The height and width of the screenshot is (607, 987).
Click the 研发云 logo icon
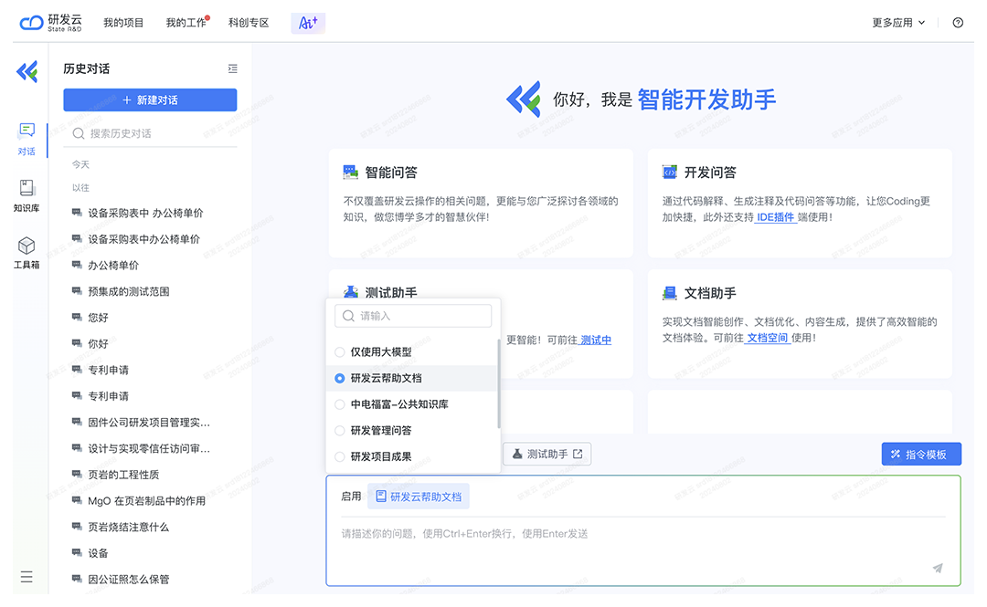tap(31, 23)
